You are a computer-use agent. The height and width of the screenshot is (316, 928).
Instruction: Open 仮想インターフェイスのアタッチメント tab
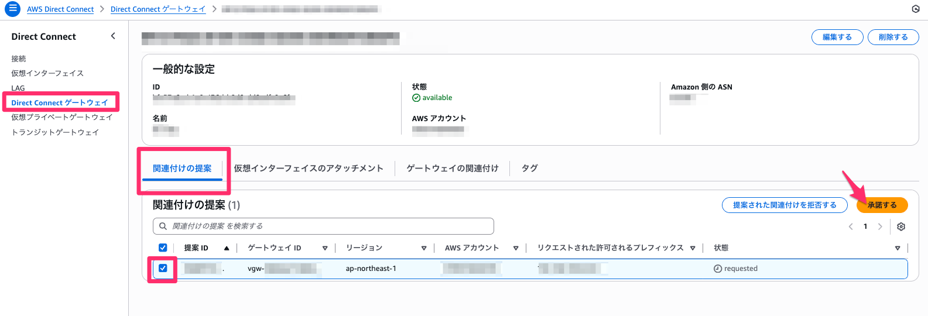(x=309, y=169)
